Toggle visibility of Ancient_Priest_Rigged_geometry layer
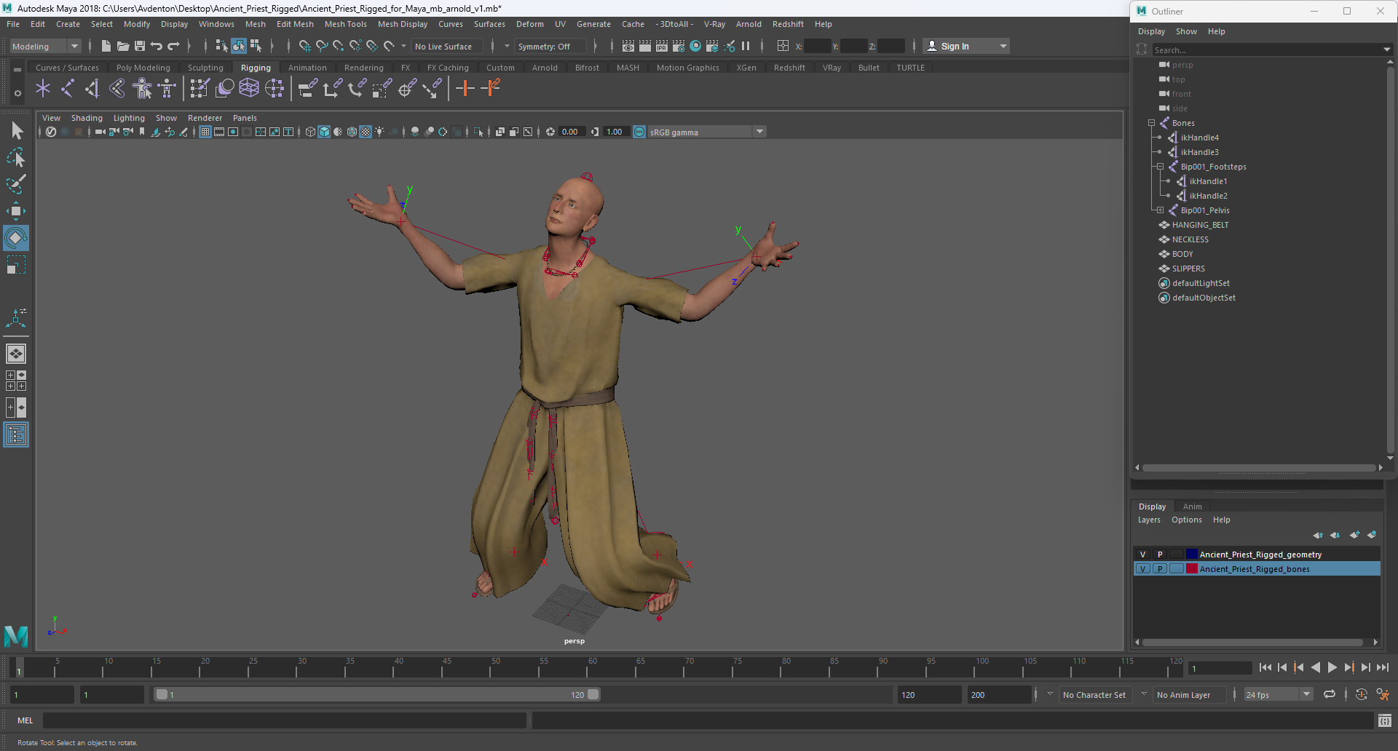This screenshot has height=751, width=1398. click(1142, 555)
